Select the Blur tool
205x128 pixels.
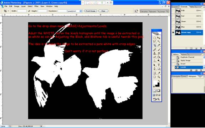(x=154, y=61)
